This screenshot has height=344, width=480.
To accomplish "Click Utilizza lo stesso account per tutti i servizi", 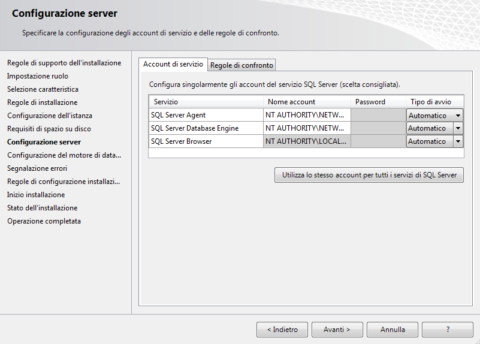I will (x=369, y=175).
